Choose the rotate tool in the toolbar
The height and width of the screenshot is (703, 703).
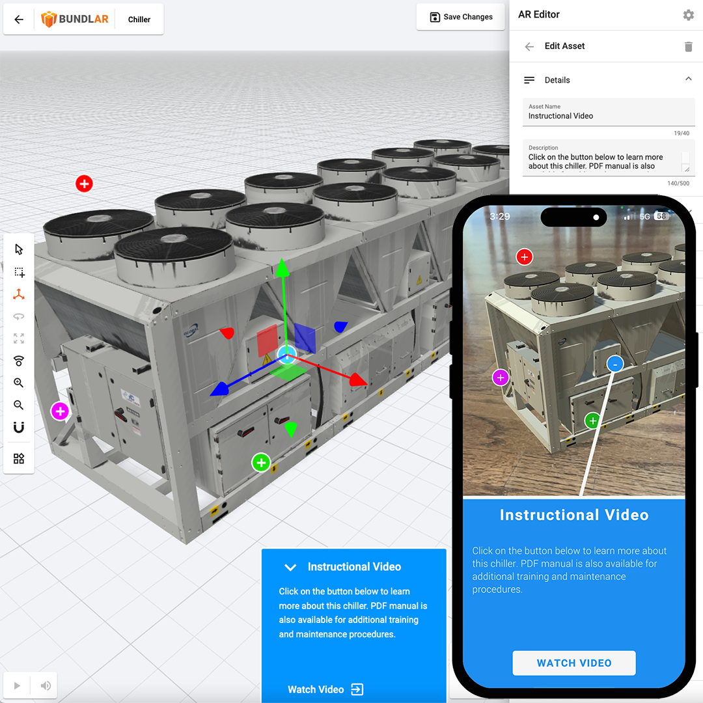18,317
